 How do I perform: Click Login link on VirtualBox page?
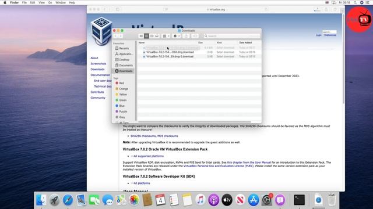pyautogui.click(x=319, y=35)
